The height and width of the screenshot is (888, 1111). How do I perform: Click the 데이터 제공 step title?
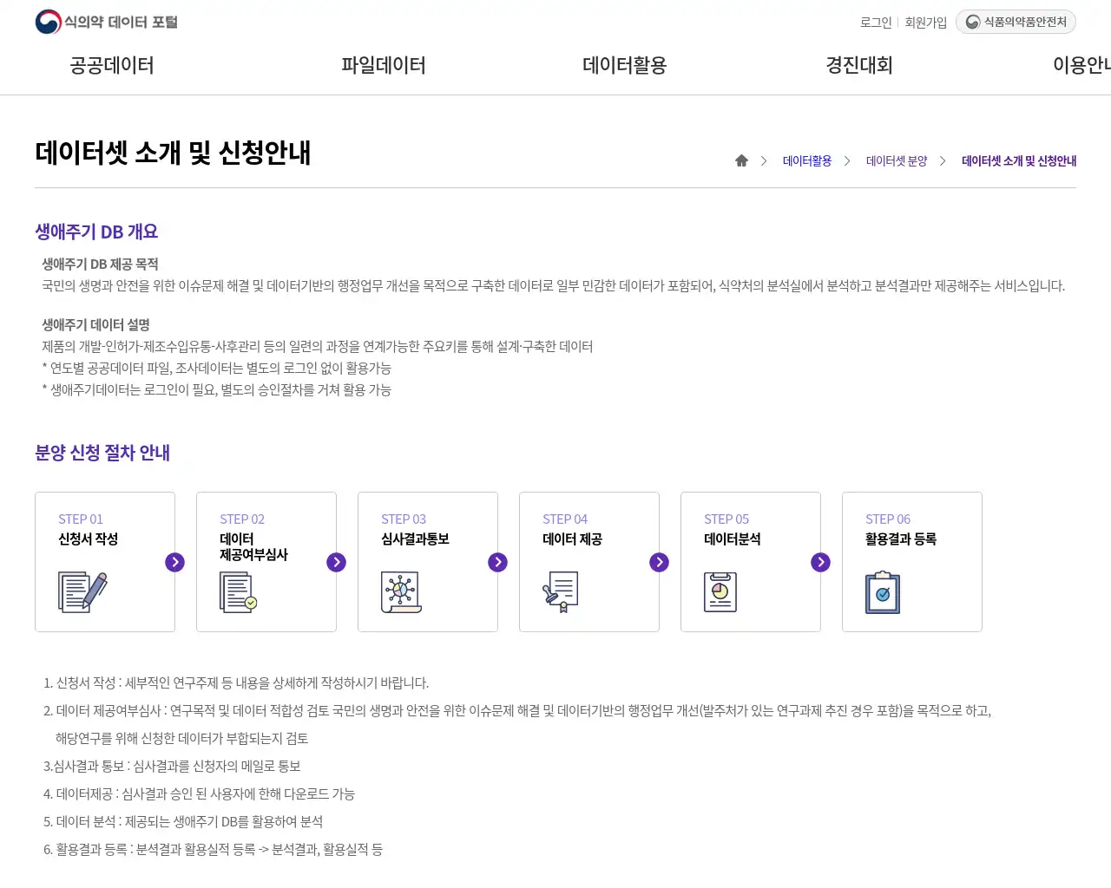click(572, 539)
